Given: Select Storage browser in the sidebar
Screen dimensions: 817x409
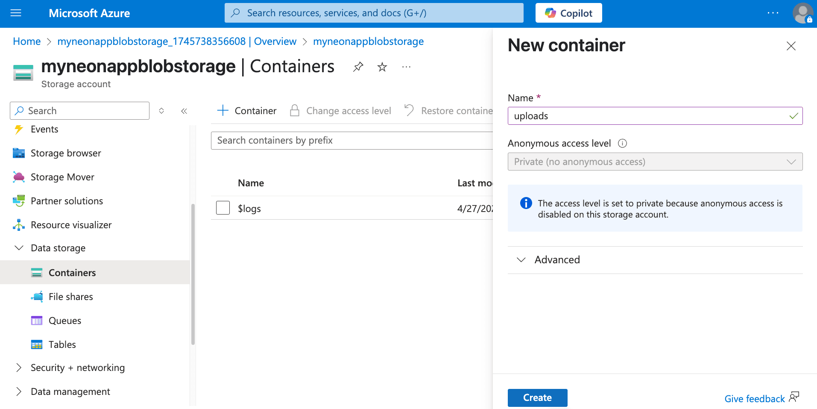Looking at the screenshot, I should tap(66, 153).
